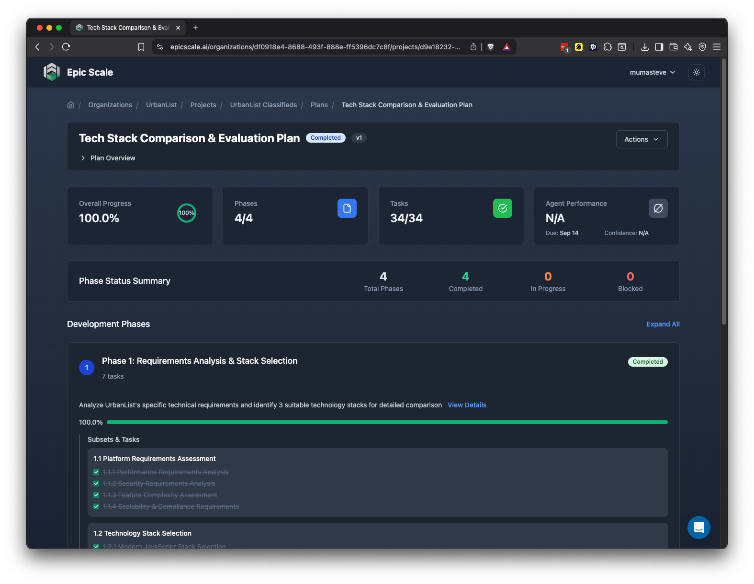Click the Agent Performance empty-set icon
Image resolution: width=754 pixels, height=584 pixels.
658,208
